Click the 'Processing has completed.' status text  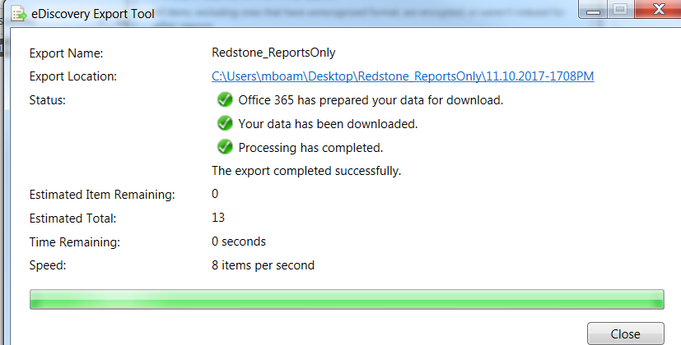pos(310,148)
